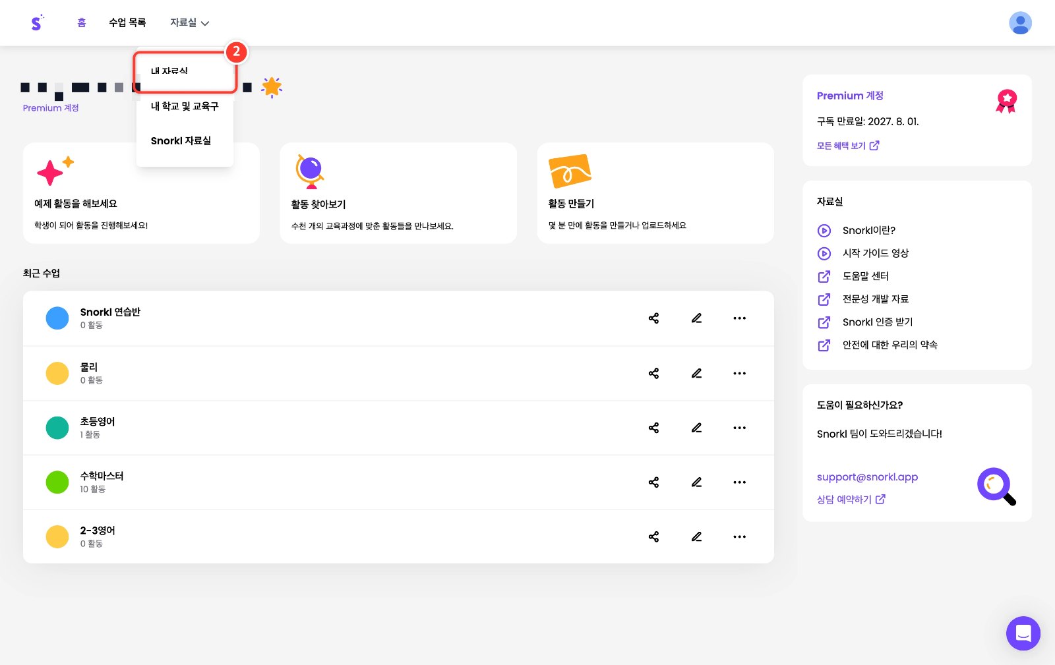Edit the Snorkl 연습반 class
The height and width of the screenshot is (665, 1055).
coord(696,318)
